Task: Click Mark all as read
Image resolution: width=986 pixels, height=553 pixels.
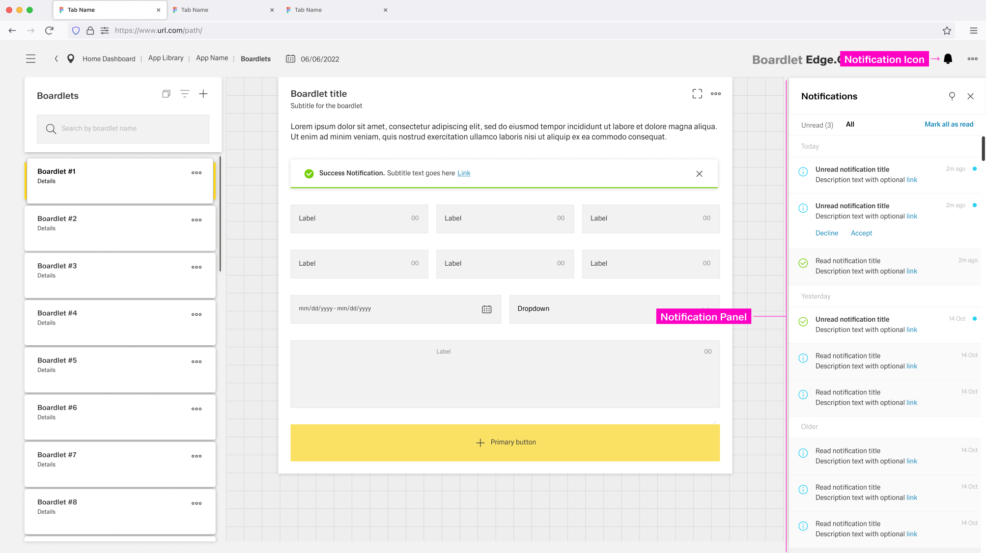Action: [948, 124]
